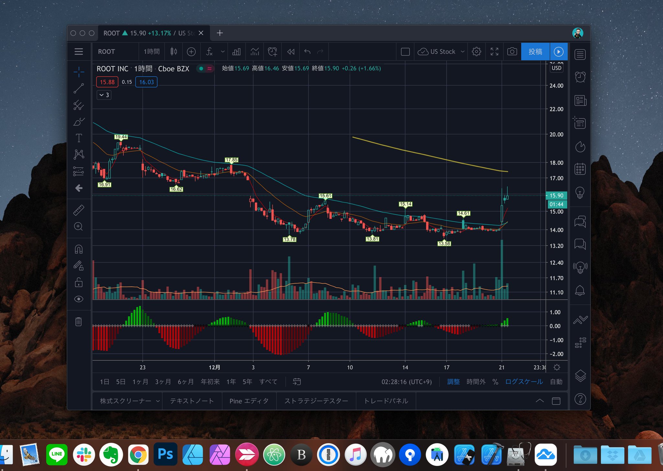
Task: Toggle 調整 adjustment option
Action: pyautogui.click(x=454, y=382)
